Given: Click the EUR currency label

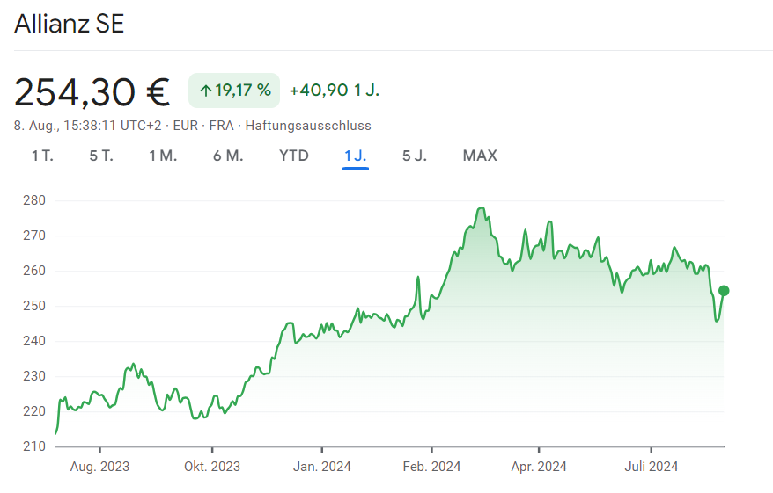Looking at the screenshot, I should 186,126.
